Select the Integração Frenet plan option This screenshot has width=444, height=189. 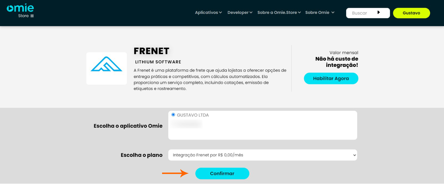click(208, 155)
